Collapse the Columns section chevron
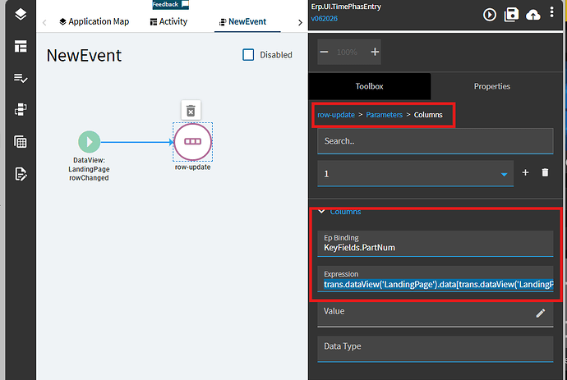The height and width of the screenshot is (380, 567). (x=321, y=211)
